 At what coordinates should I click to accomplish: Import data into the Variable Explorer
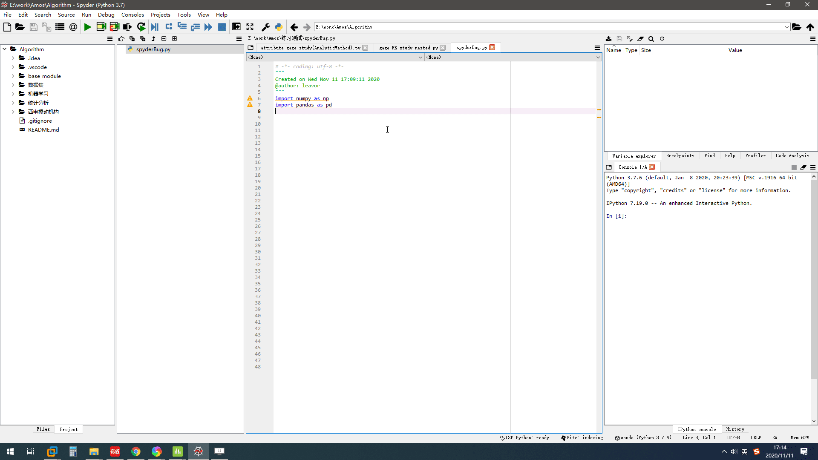pyautogui.click(x=609, y=39)
